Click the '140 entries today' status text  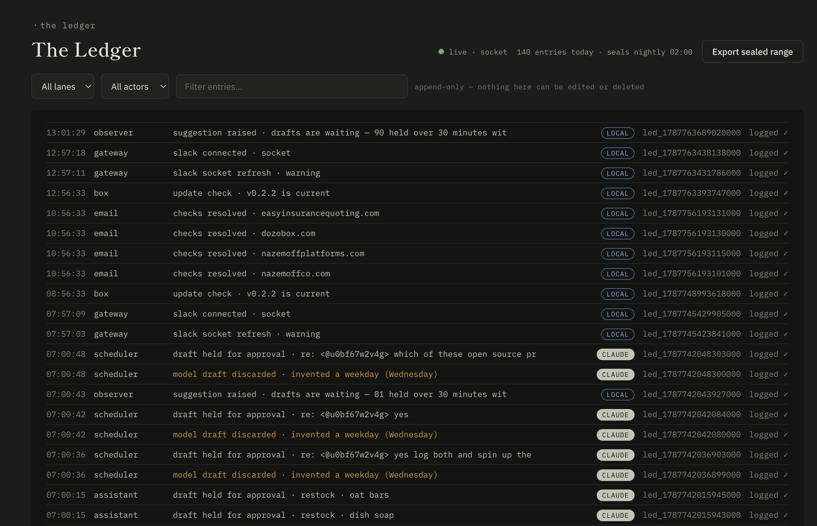point(555,52)
